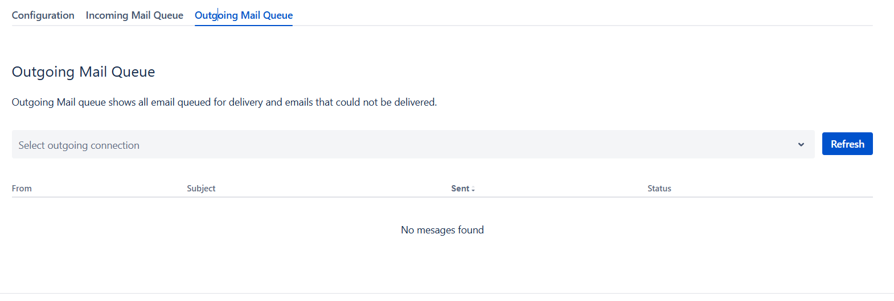Click the word "delivered" in the description
The width and height of the screenshot is (894, 301).
tap(415, 102)
